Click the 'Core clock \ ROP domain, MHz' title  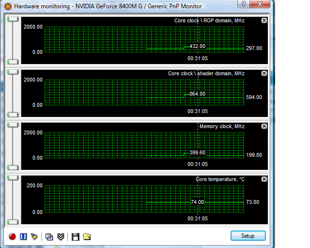point(209,20)
